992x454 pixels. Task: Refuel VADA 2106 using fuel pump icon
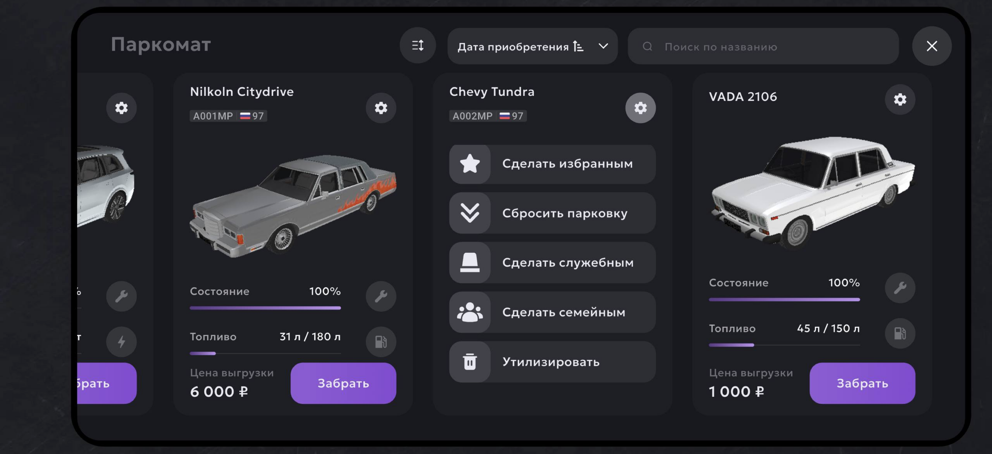click(x=900, y=333)
